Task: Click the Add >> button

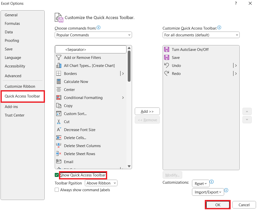Action: 147,111
